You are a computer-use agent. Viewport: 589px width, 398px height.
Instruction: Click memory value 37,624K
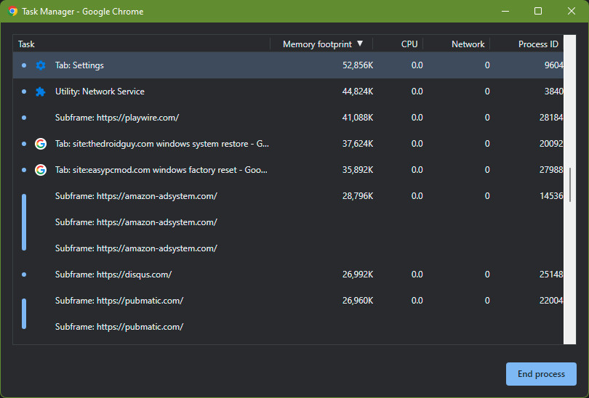pos(358,144)
